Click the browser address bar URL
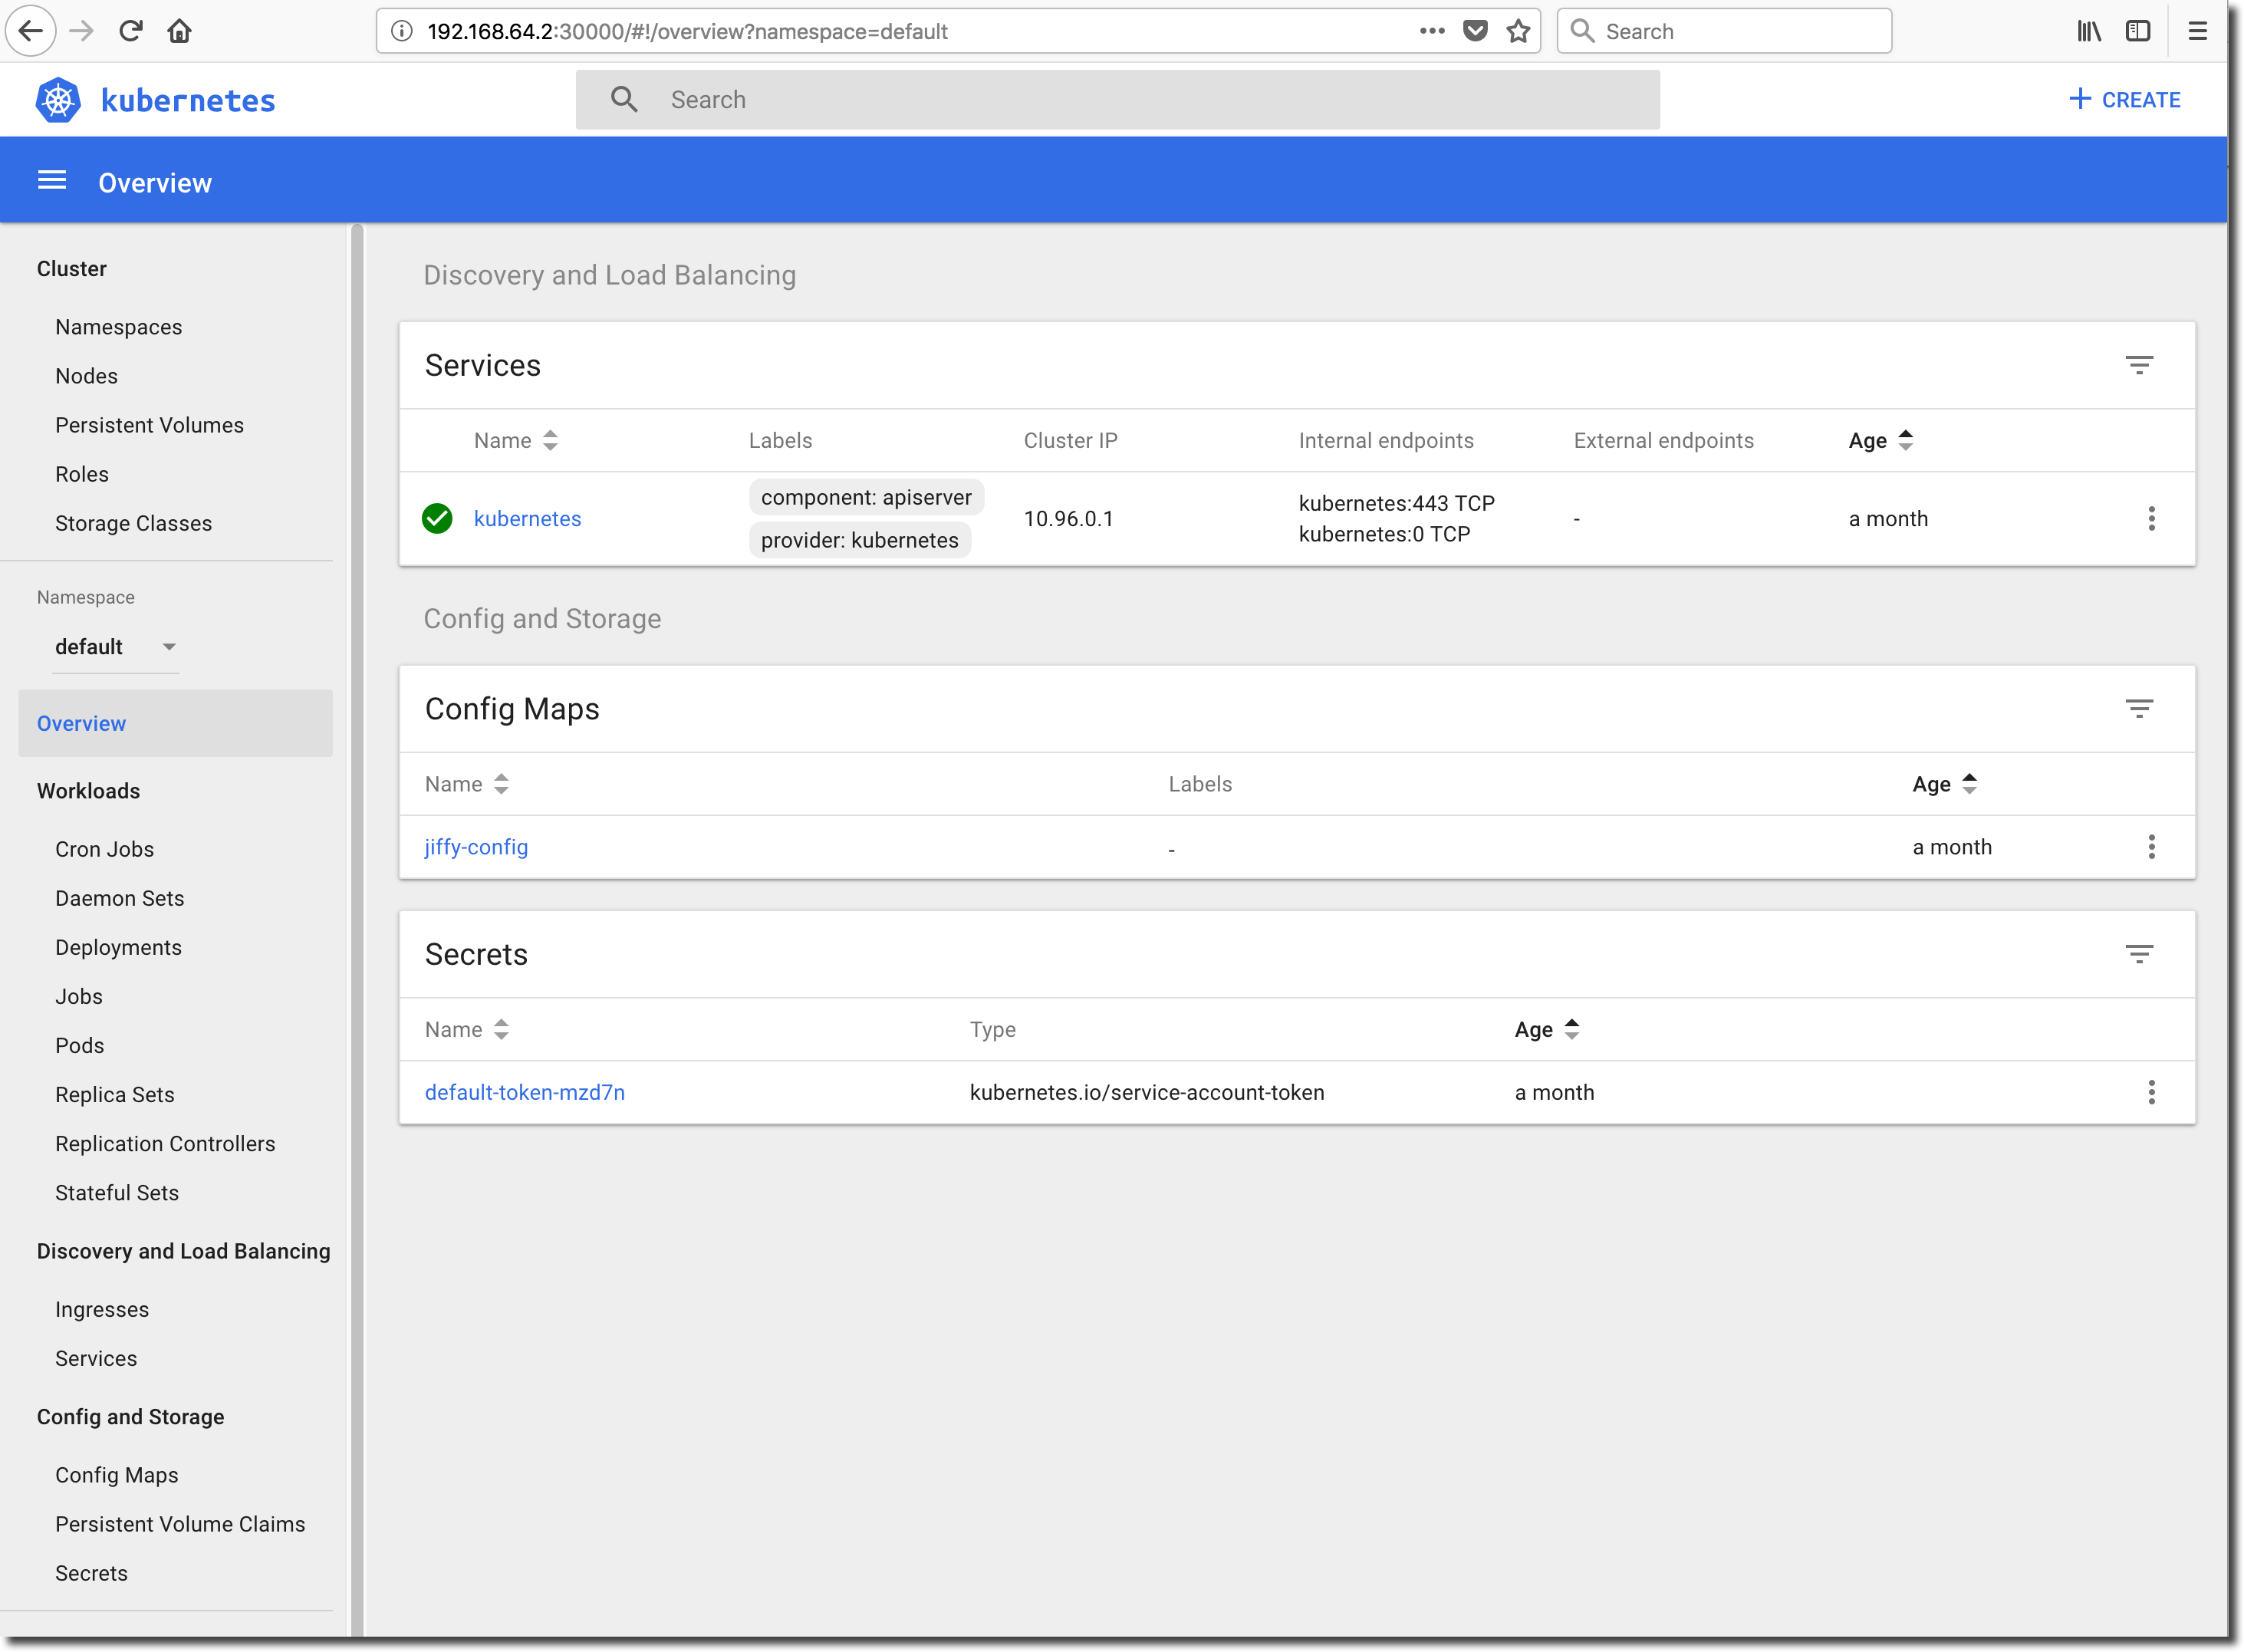Image resolution: width=2244 pixels, height=1652 pixels. [687, 31]
